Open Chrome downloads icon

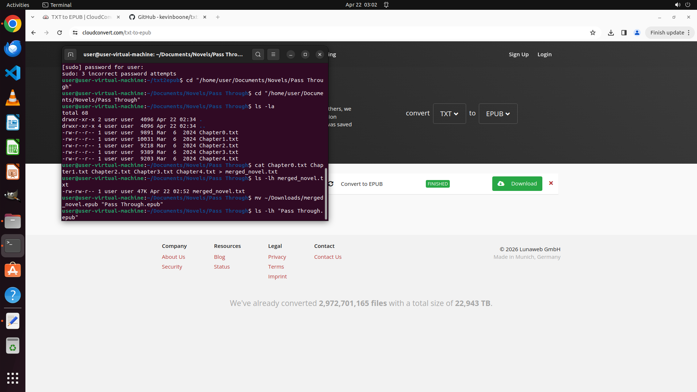(611, 33)
